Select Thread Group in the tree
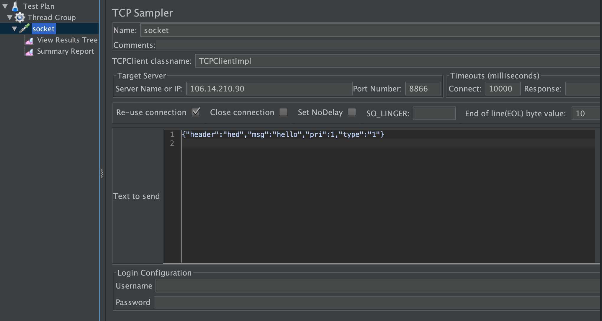The height and width of the screenshot is (321, 602). [x=52, y=17]
